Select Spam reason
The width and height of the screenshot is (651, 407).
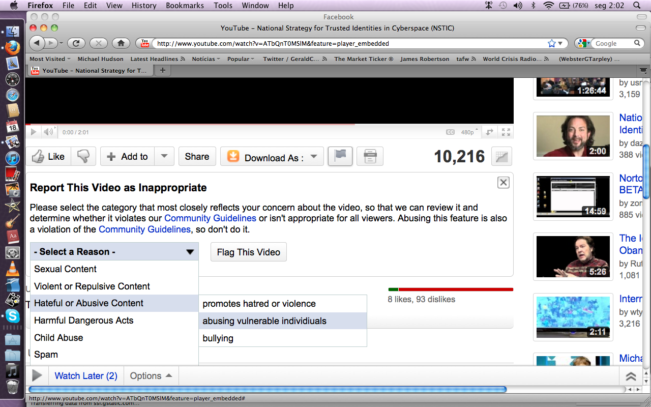coord(114,355)
